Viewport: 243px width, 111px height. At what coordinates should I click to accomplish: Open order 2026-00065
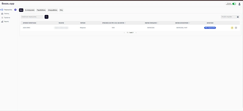(26, 28)
